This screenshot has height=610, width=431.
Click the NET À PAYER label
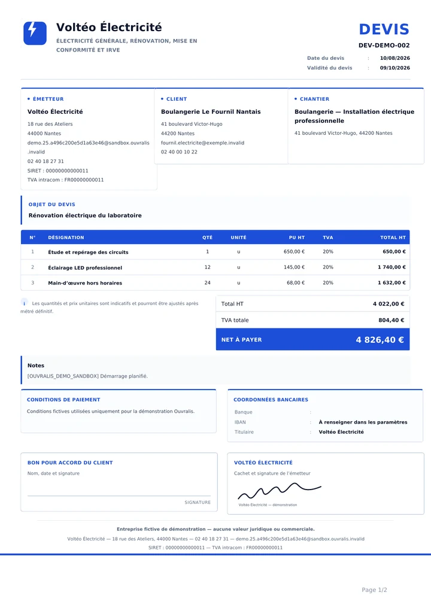241,340
